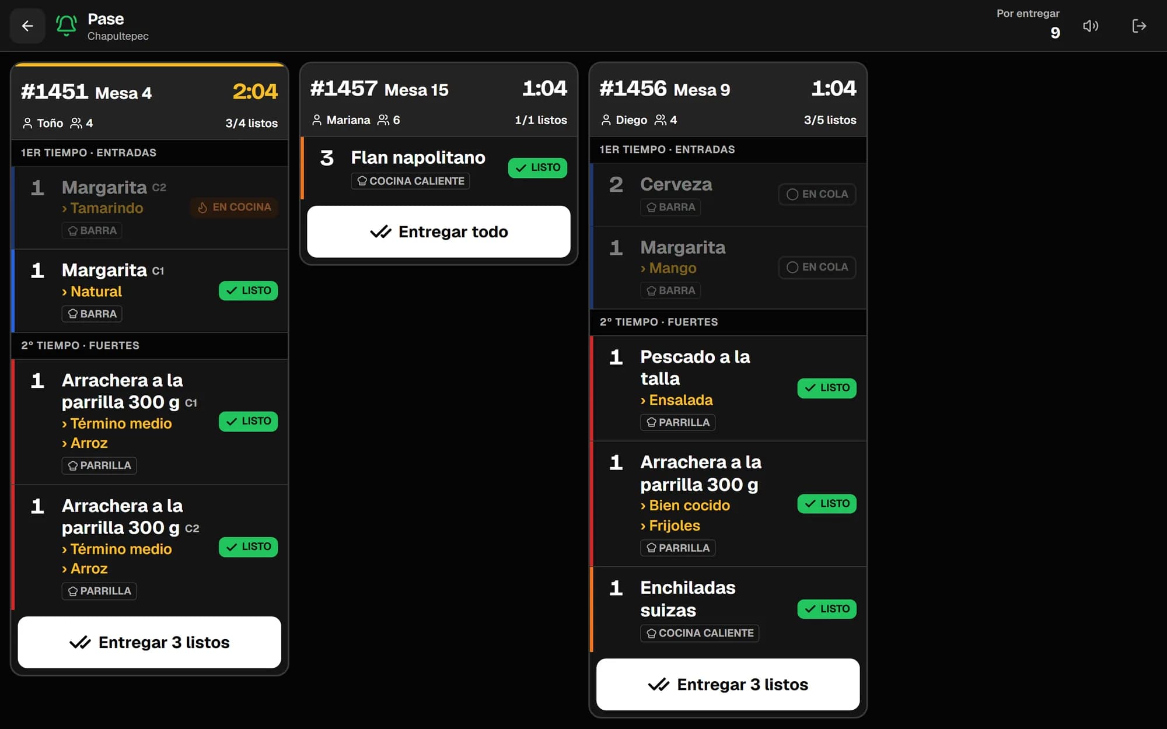The image size is (1167, 729).
Task: Click the Flan napolitano item name
Action: click(418, 157)
